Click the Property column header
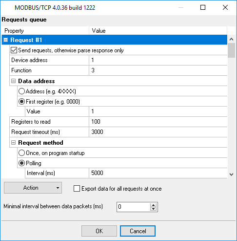Image resolution: width=237 pixels, height=241 pixels. 45,31
